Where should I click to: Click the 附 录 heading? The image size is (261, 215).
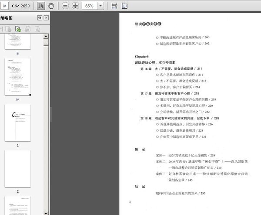click(140, 149)
